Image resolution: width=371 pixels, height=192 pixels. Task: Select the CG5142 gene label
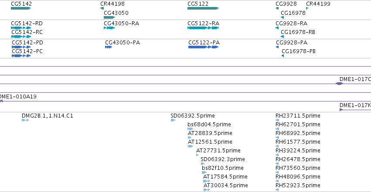(x=21, y=4)
